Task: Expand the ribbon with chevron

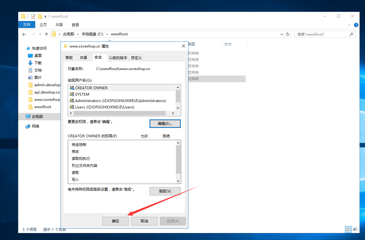Action: tap(350, 25)
